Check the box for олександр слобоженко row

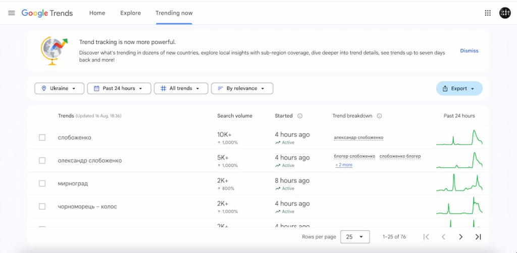tap(42, 161)
